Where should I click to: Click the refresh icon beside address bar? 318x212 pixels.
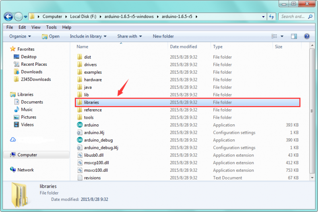(272, 17)
